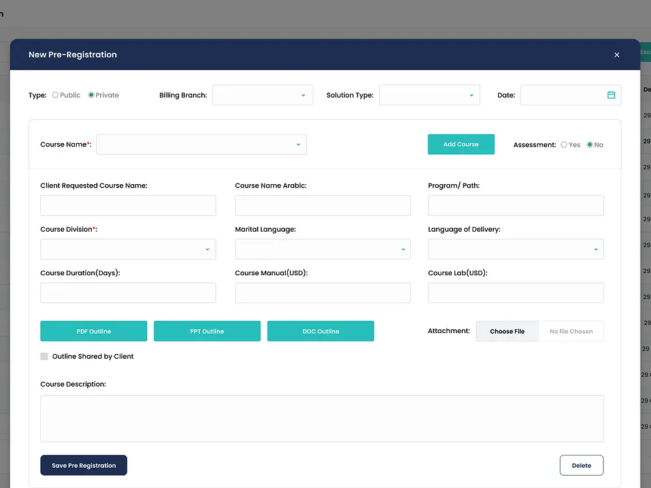Click the Delete button
This screenshot has width=651, height=488.
[581, 465]
